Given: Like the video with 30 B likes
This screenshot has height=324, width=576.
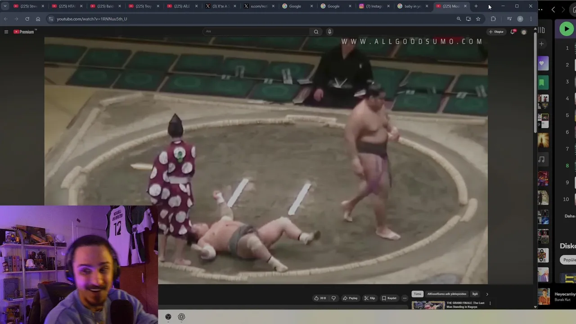Looking at the screenshot, I should pyautogui.click(x=320, y=298).
